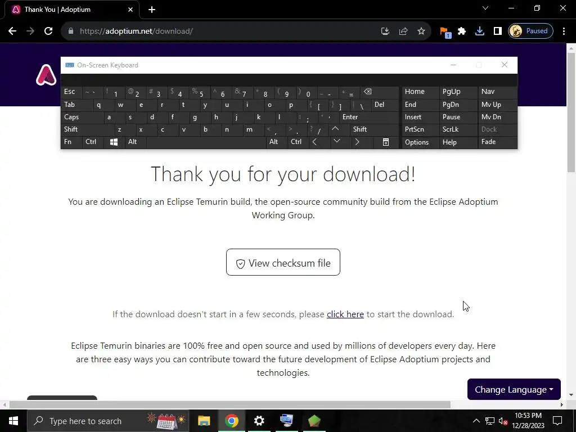Open the Paused profile menu
Viewport: 576px width, 432px height.
530,31
